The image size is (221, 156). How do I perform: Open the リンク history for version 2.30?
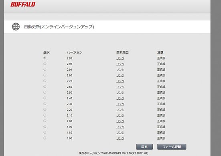click(120, 104)
